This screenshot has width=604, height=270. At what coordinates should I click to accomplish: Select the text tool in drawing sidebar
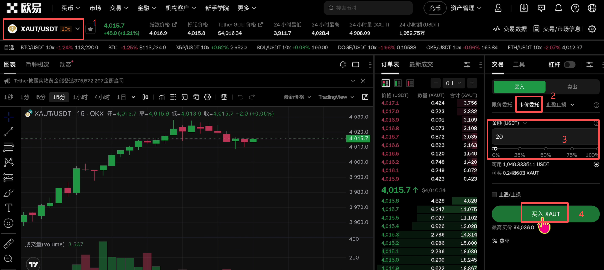pyautogui.click(x=9, y=208)
